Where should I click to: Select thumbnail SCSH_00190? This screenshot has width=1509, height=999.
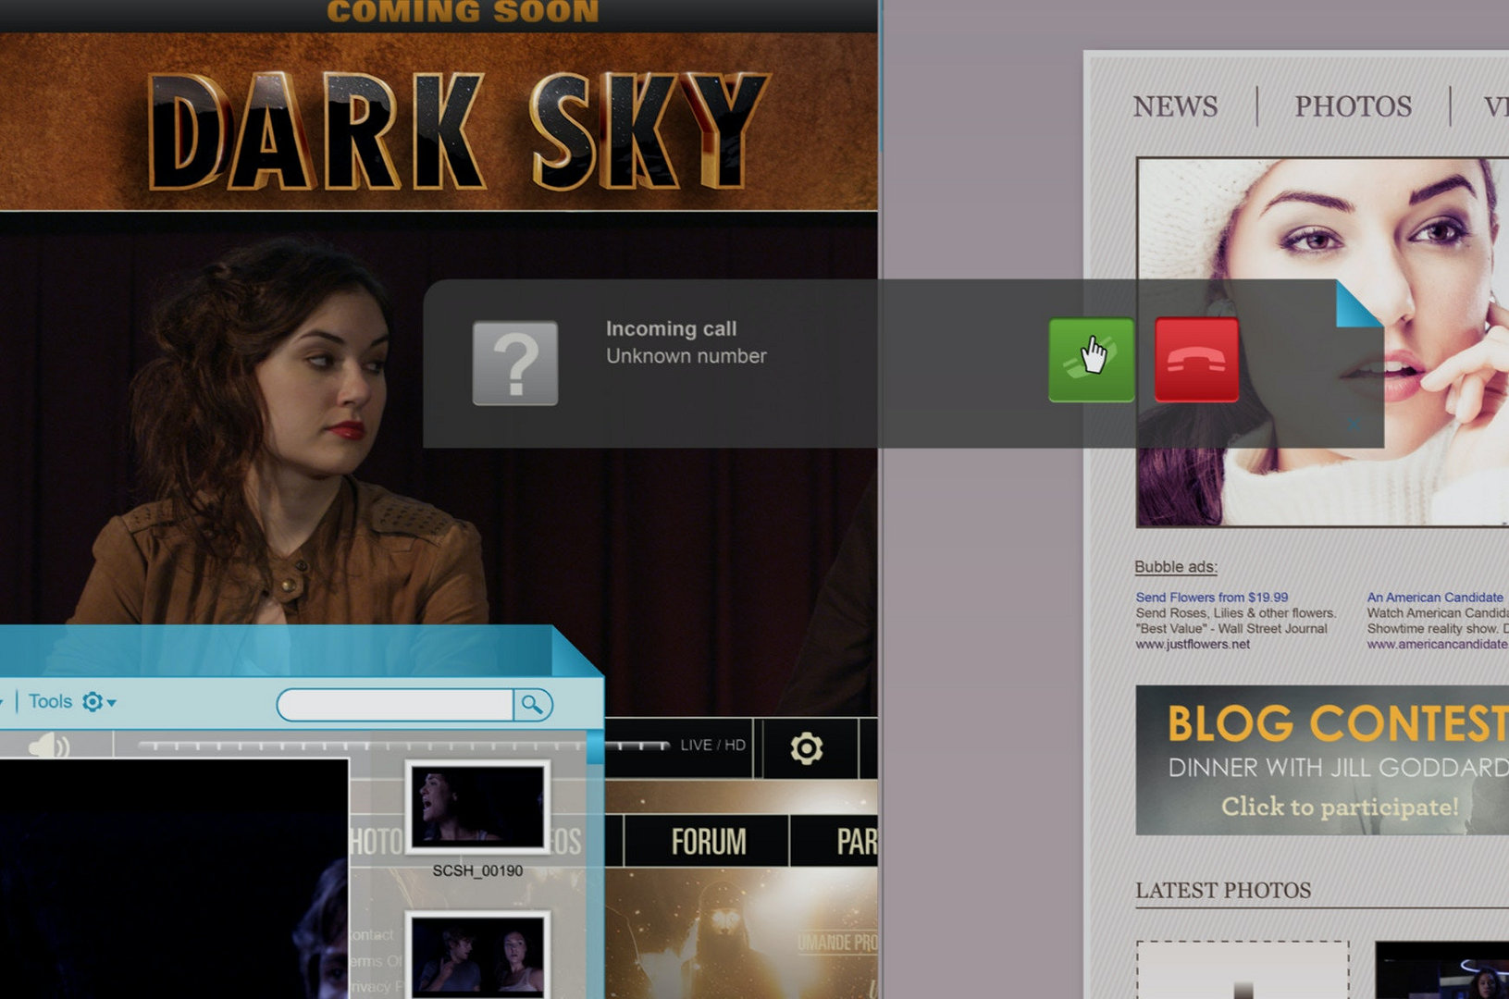pos(477,807)
